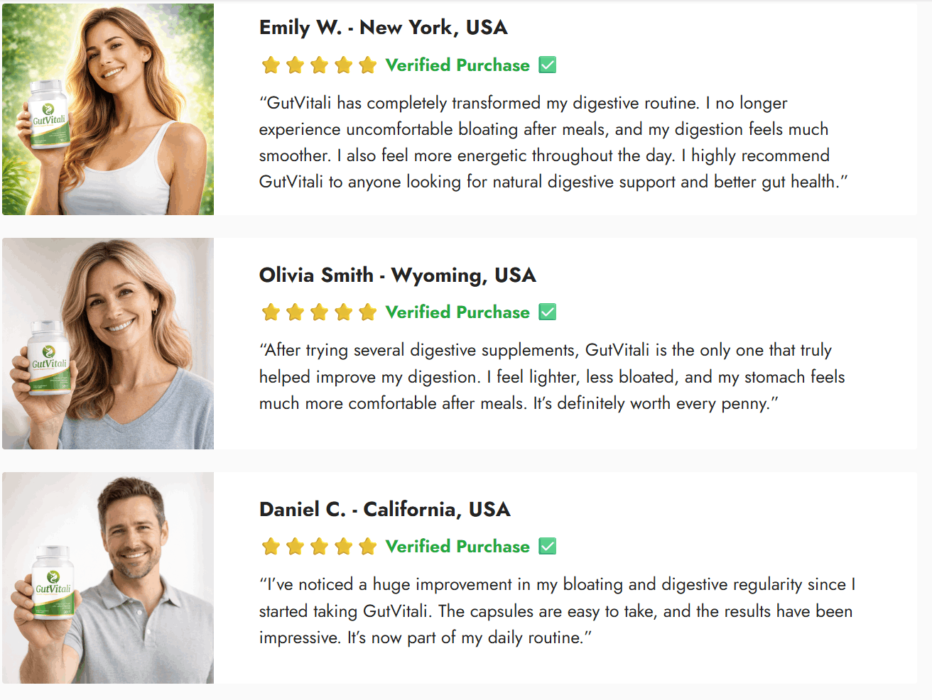The height and width of the screenshot is (700, 932).
Task: Click Daniel's Verified Purchase label
Action: (457, 547)
